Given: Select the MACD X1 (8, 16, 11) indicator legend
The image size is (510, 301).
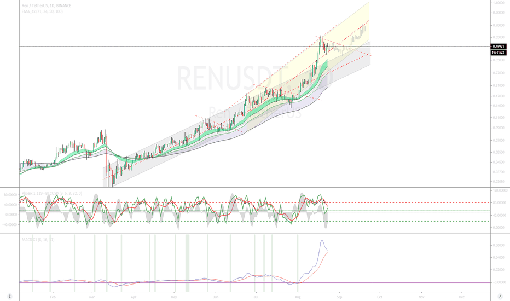Looking at the screenshot, I should (38, 240).
